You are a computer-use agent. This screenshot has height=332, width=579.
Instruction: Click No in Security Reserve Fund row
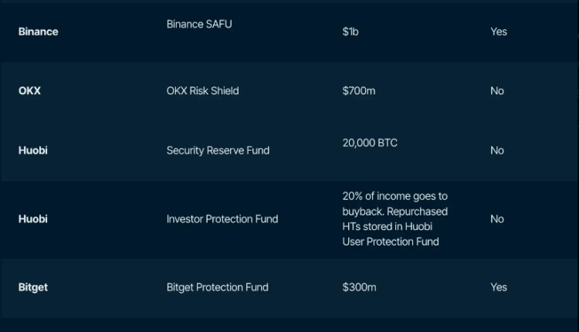[x=497, y=151]
